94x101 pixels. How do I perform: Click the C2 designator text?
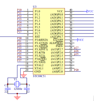[6, 85]
